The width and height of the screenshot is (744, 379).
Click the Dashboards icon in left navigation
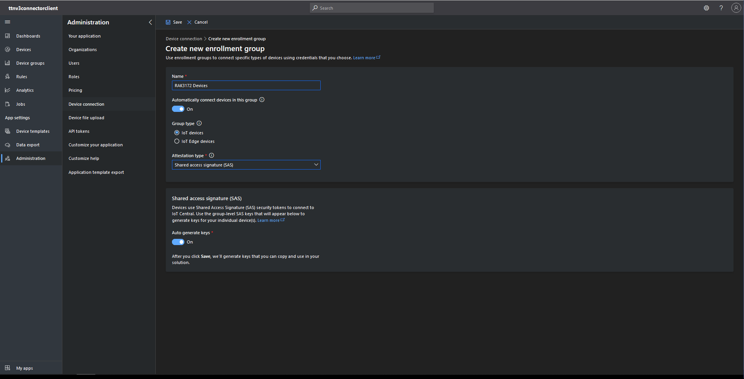click(x=7, y=36)
